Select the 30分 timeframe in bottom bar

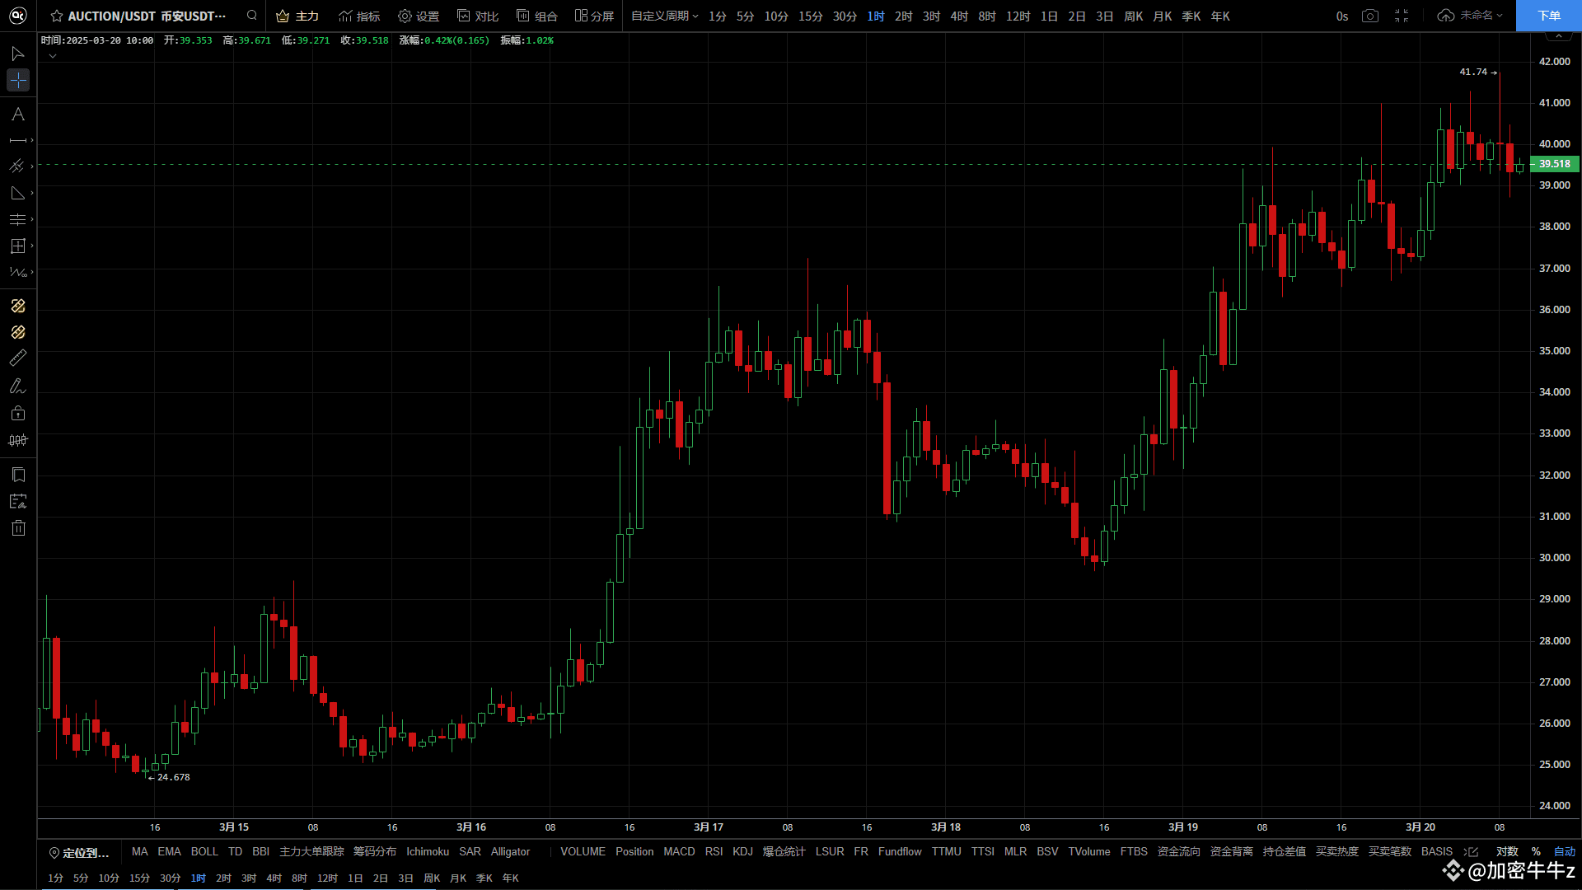170,878
